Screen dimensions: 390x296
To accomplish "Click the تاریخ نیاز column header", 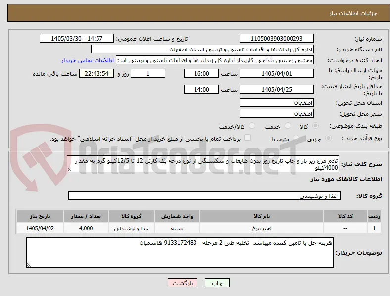I will 40,216.
